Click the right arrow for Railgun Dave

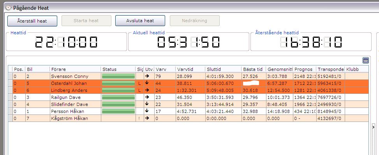[x=147, y=97]
